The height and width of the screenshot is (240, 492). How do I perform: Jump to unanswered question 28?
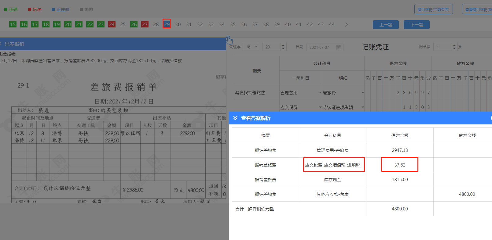(156, 24)
